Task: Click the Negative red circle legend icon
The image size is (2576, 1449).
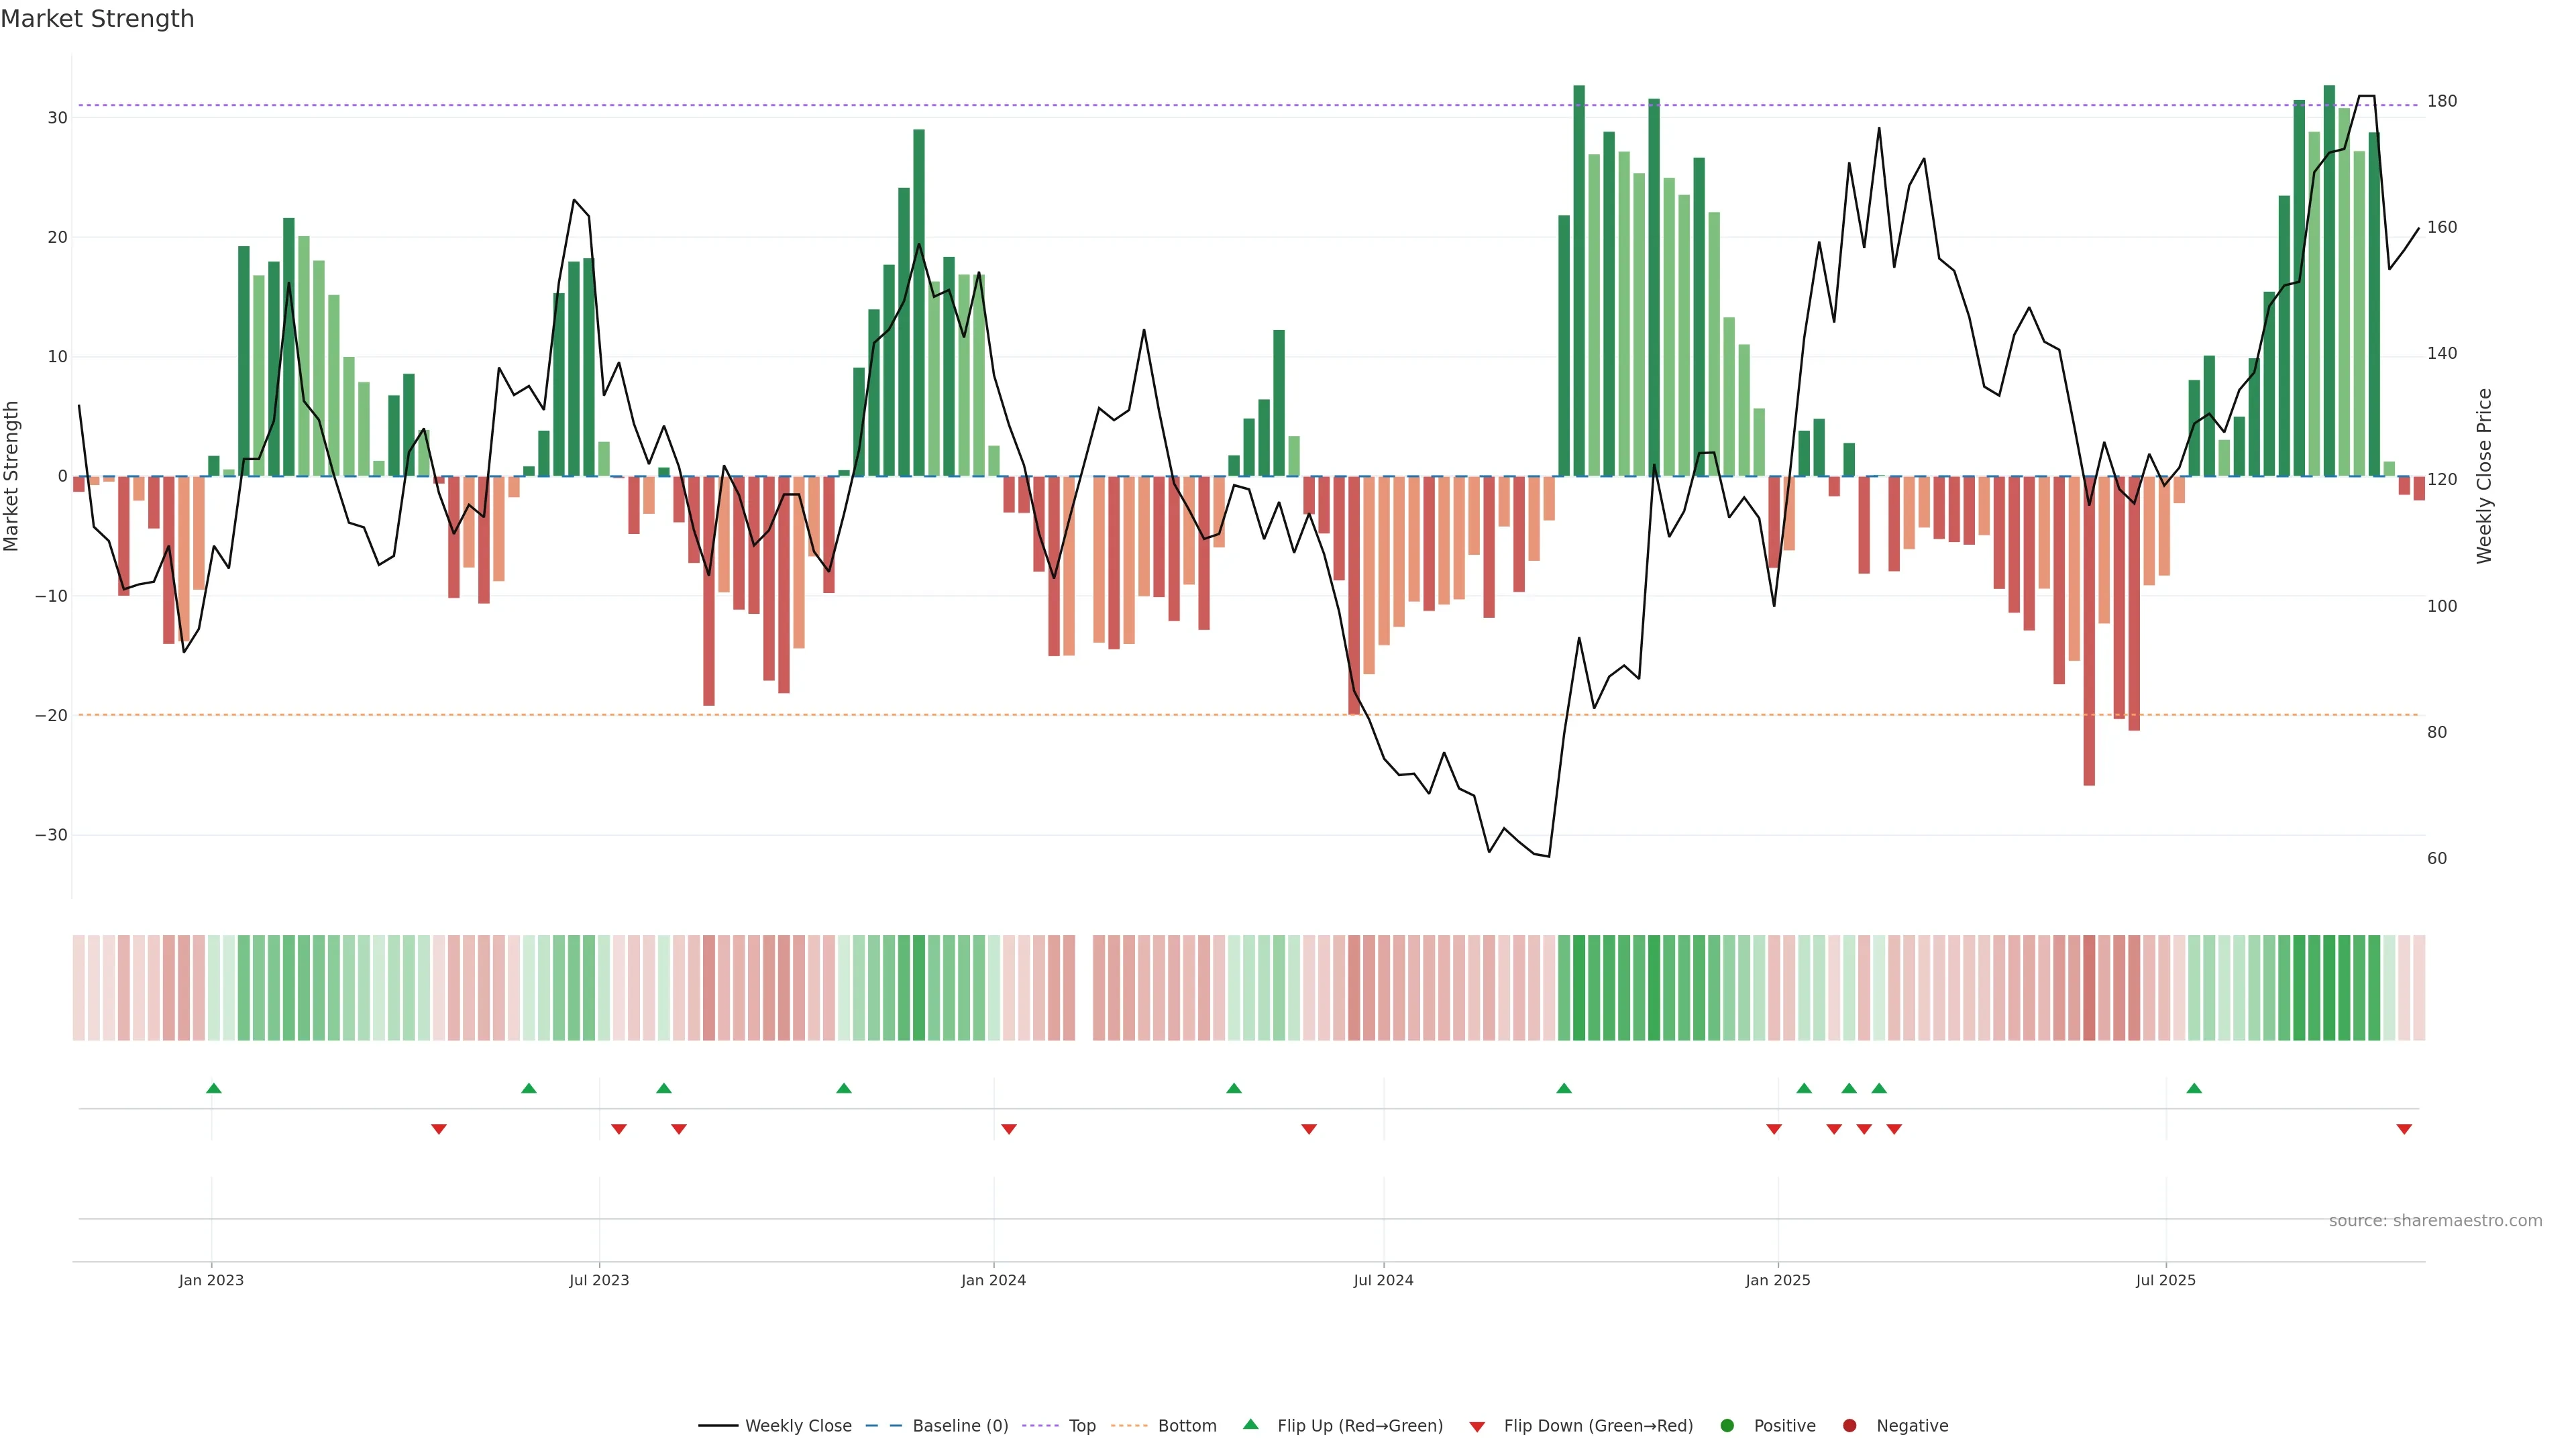Action: (1849, 1426)
